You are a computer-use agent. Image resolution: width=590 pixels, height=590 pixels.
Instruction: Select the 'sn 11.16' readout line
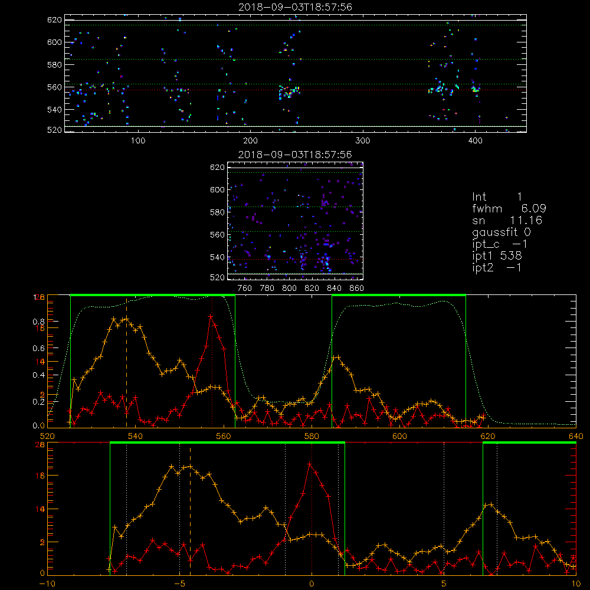coord(507,220)
